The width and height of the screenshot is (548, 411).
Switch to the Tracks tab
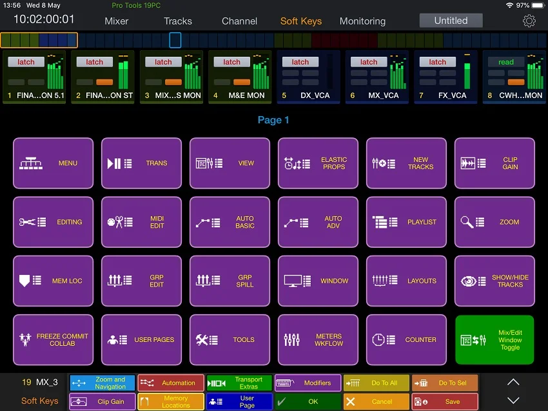178,21
